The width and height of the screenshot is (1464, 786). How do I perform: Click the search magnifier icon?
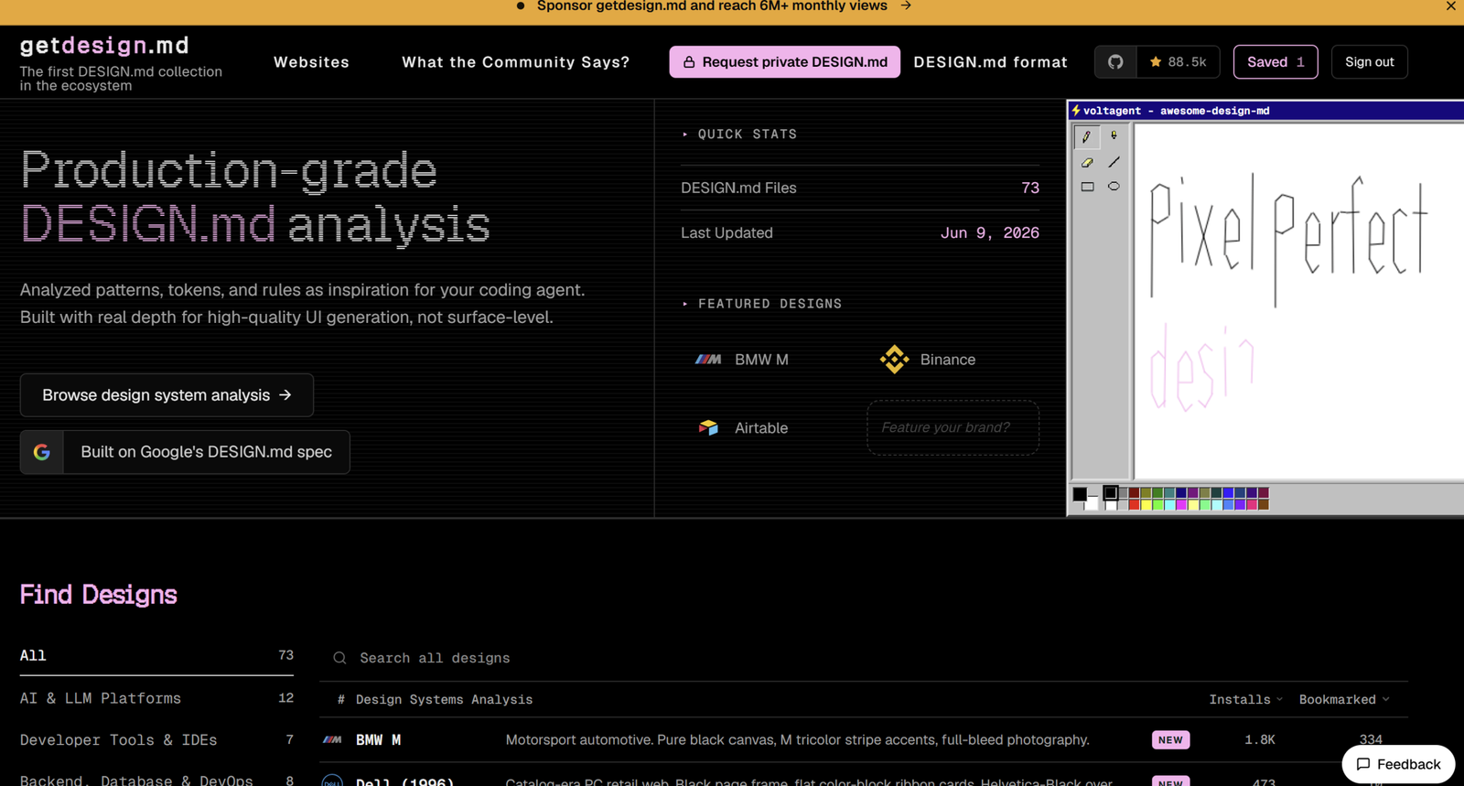pos(339,658)
